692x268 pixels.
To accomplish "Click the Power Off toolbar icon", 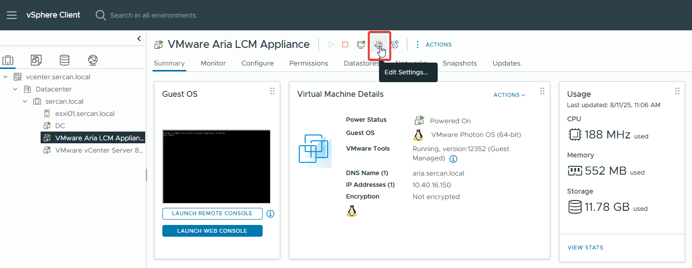I will click(x=345, y=45).
